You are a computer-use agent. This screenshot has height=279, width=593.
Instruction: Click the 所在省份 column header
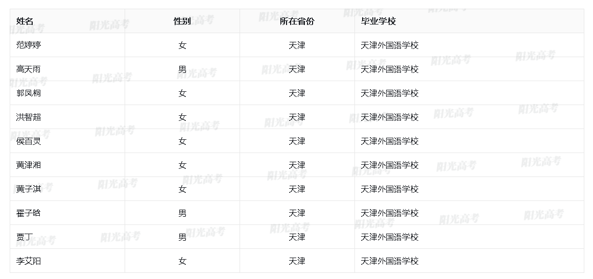(297, 21)
